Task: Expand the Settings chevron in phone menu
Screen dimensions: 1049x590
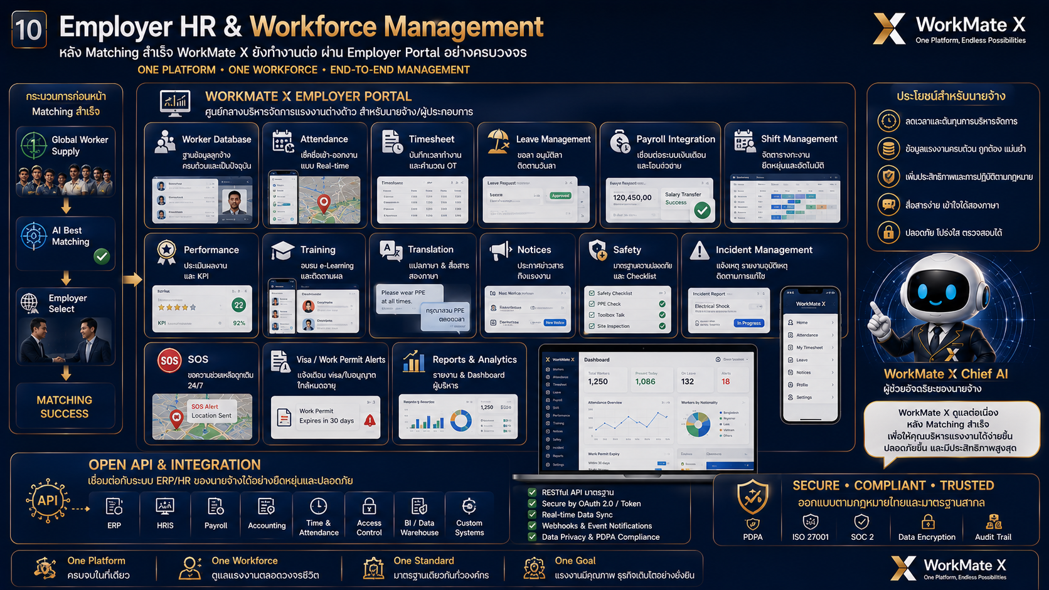Action: pos(833,398)
